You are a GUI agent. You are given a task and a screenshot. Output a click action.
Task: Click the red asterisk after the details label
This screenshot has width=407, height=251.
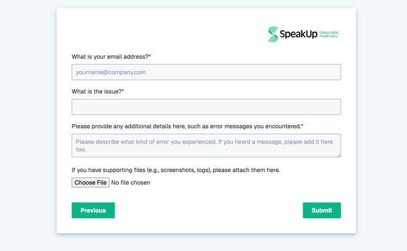click(302, 126)
